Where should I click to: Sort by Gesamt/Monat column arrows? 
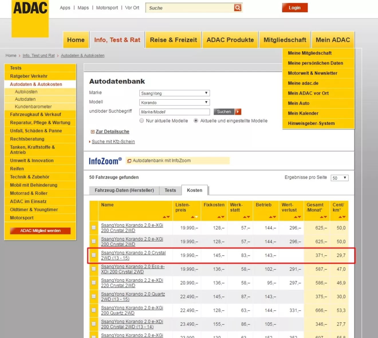323,217
